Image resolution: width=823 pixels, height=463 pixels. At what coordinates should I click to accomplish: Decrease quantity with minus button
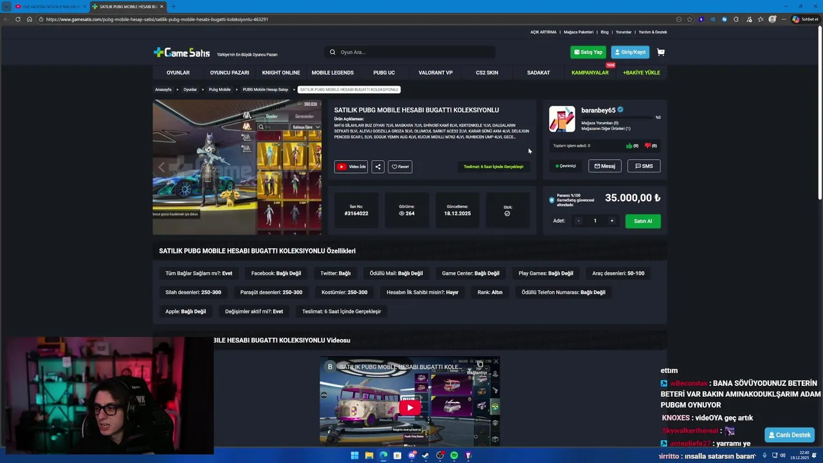tap(578, 221)
